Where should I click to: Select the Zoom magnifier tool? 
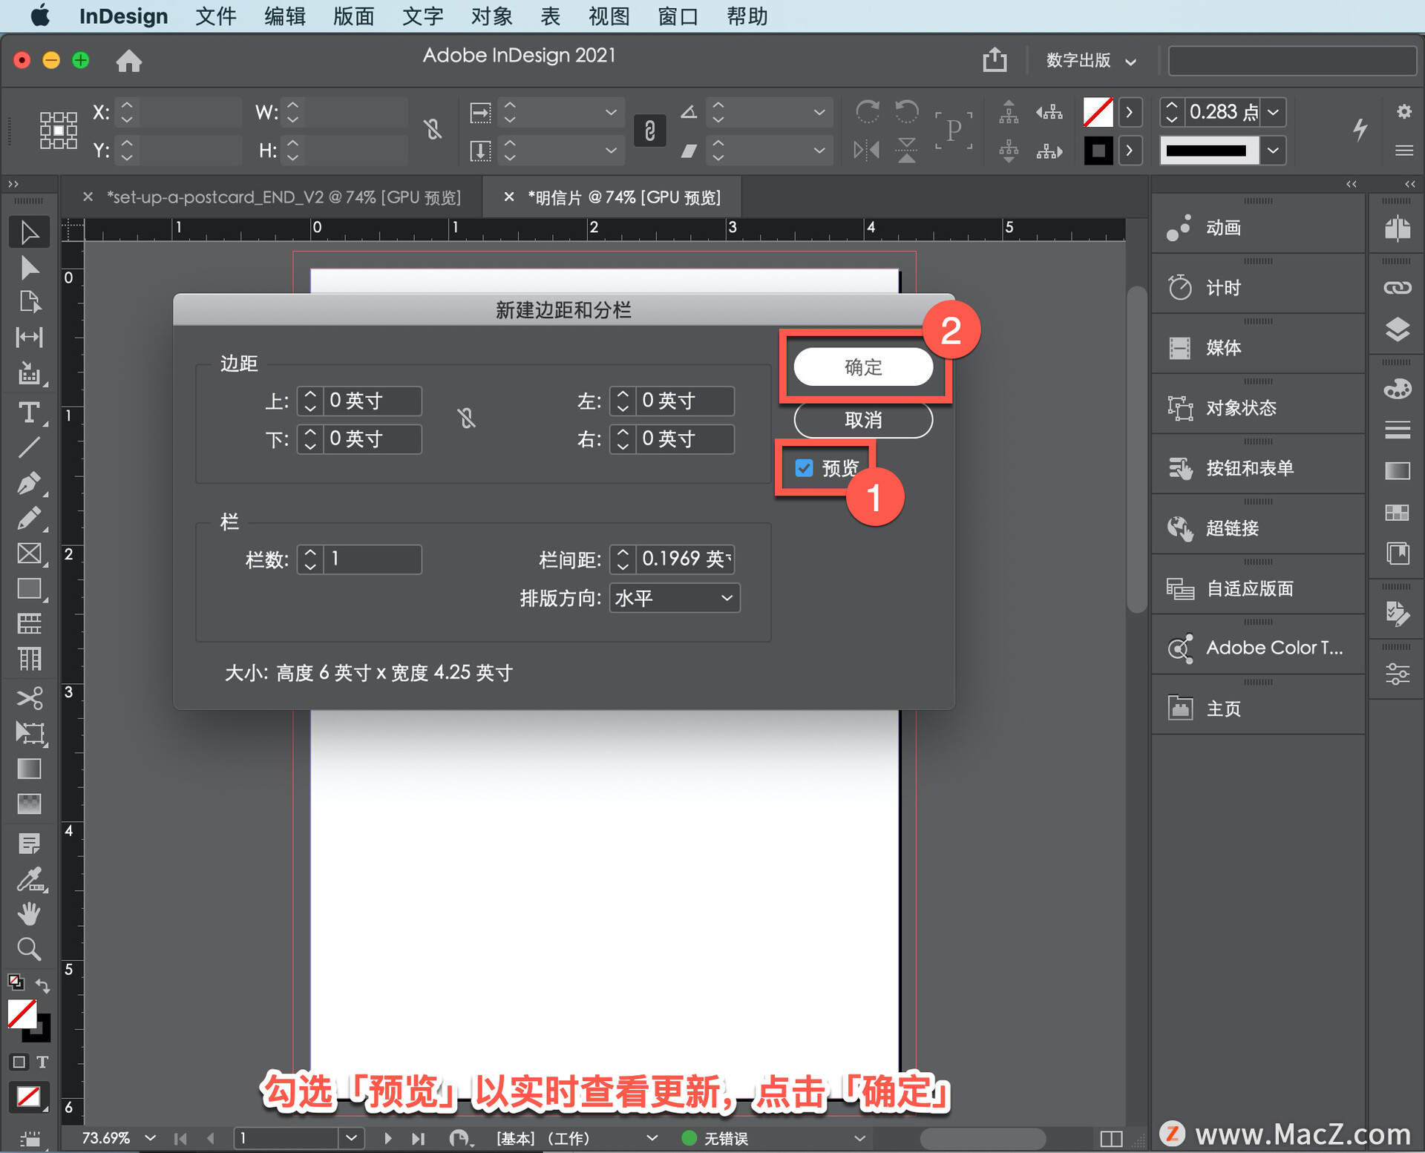(29, 949)
